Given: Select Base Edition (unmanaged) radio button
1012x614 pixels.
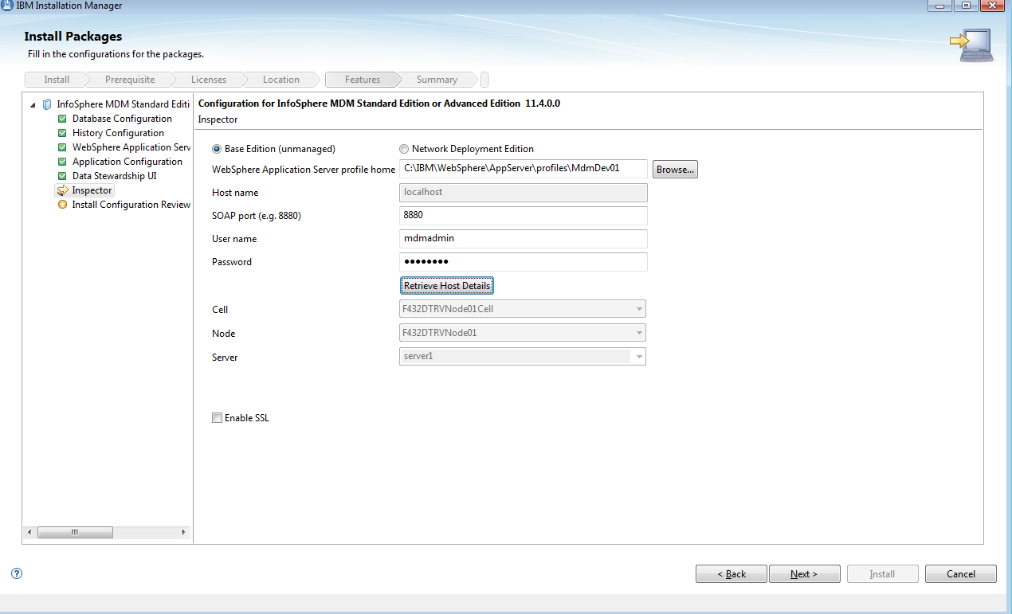Looking at the screenshot, I should 217,149.
